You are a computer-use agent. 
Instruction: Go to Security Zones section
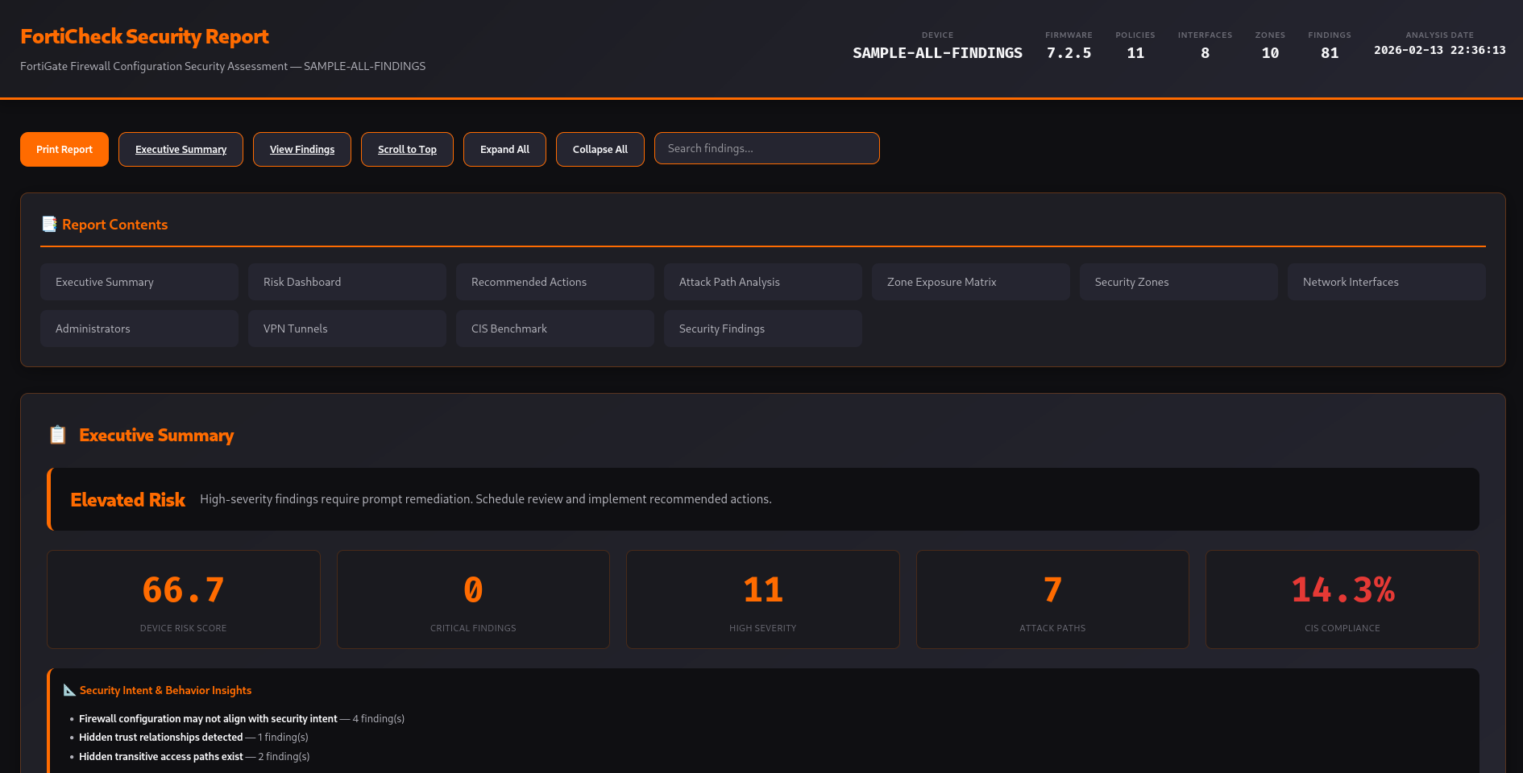pos(1179,282)
